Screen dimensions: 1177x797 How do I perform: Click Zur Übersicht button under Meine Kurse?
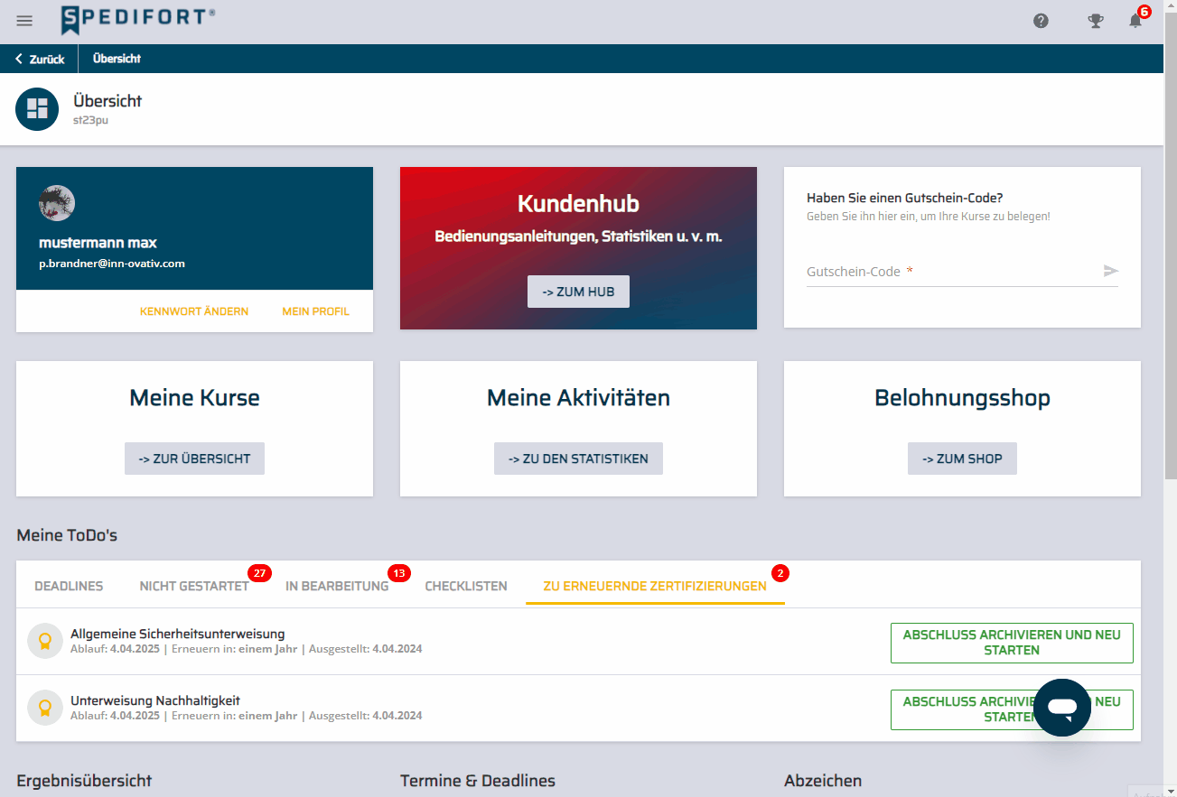click(x=194, y=459)
